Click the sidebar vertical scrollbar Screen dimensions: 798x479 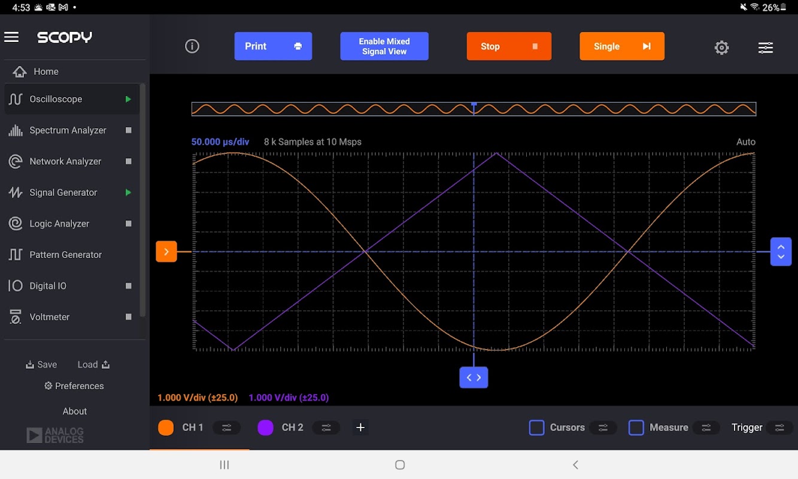pos(142,201)
